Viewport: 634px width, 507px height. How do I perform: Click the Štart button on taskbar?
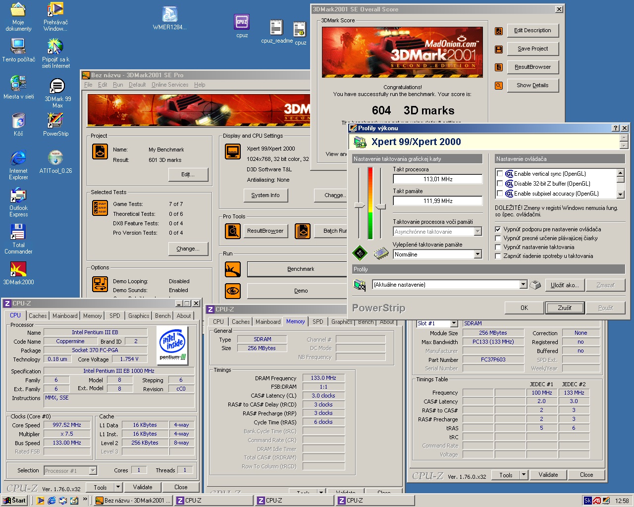(x=14, y=501)
